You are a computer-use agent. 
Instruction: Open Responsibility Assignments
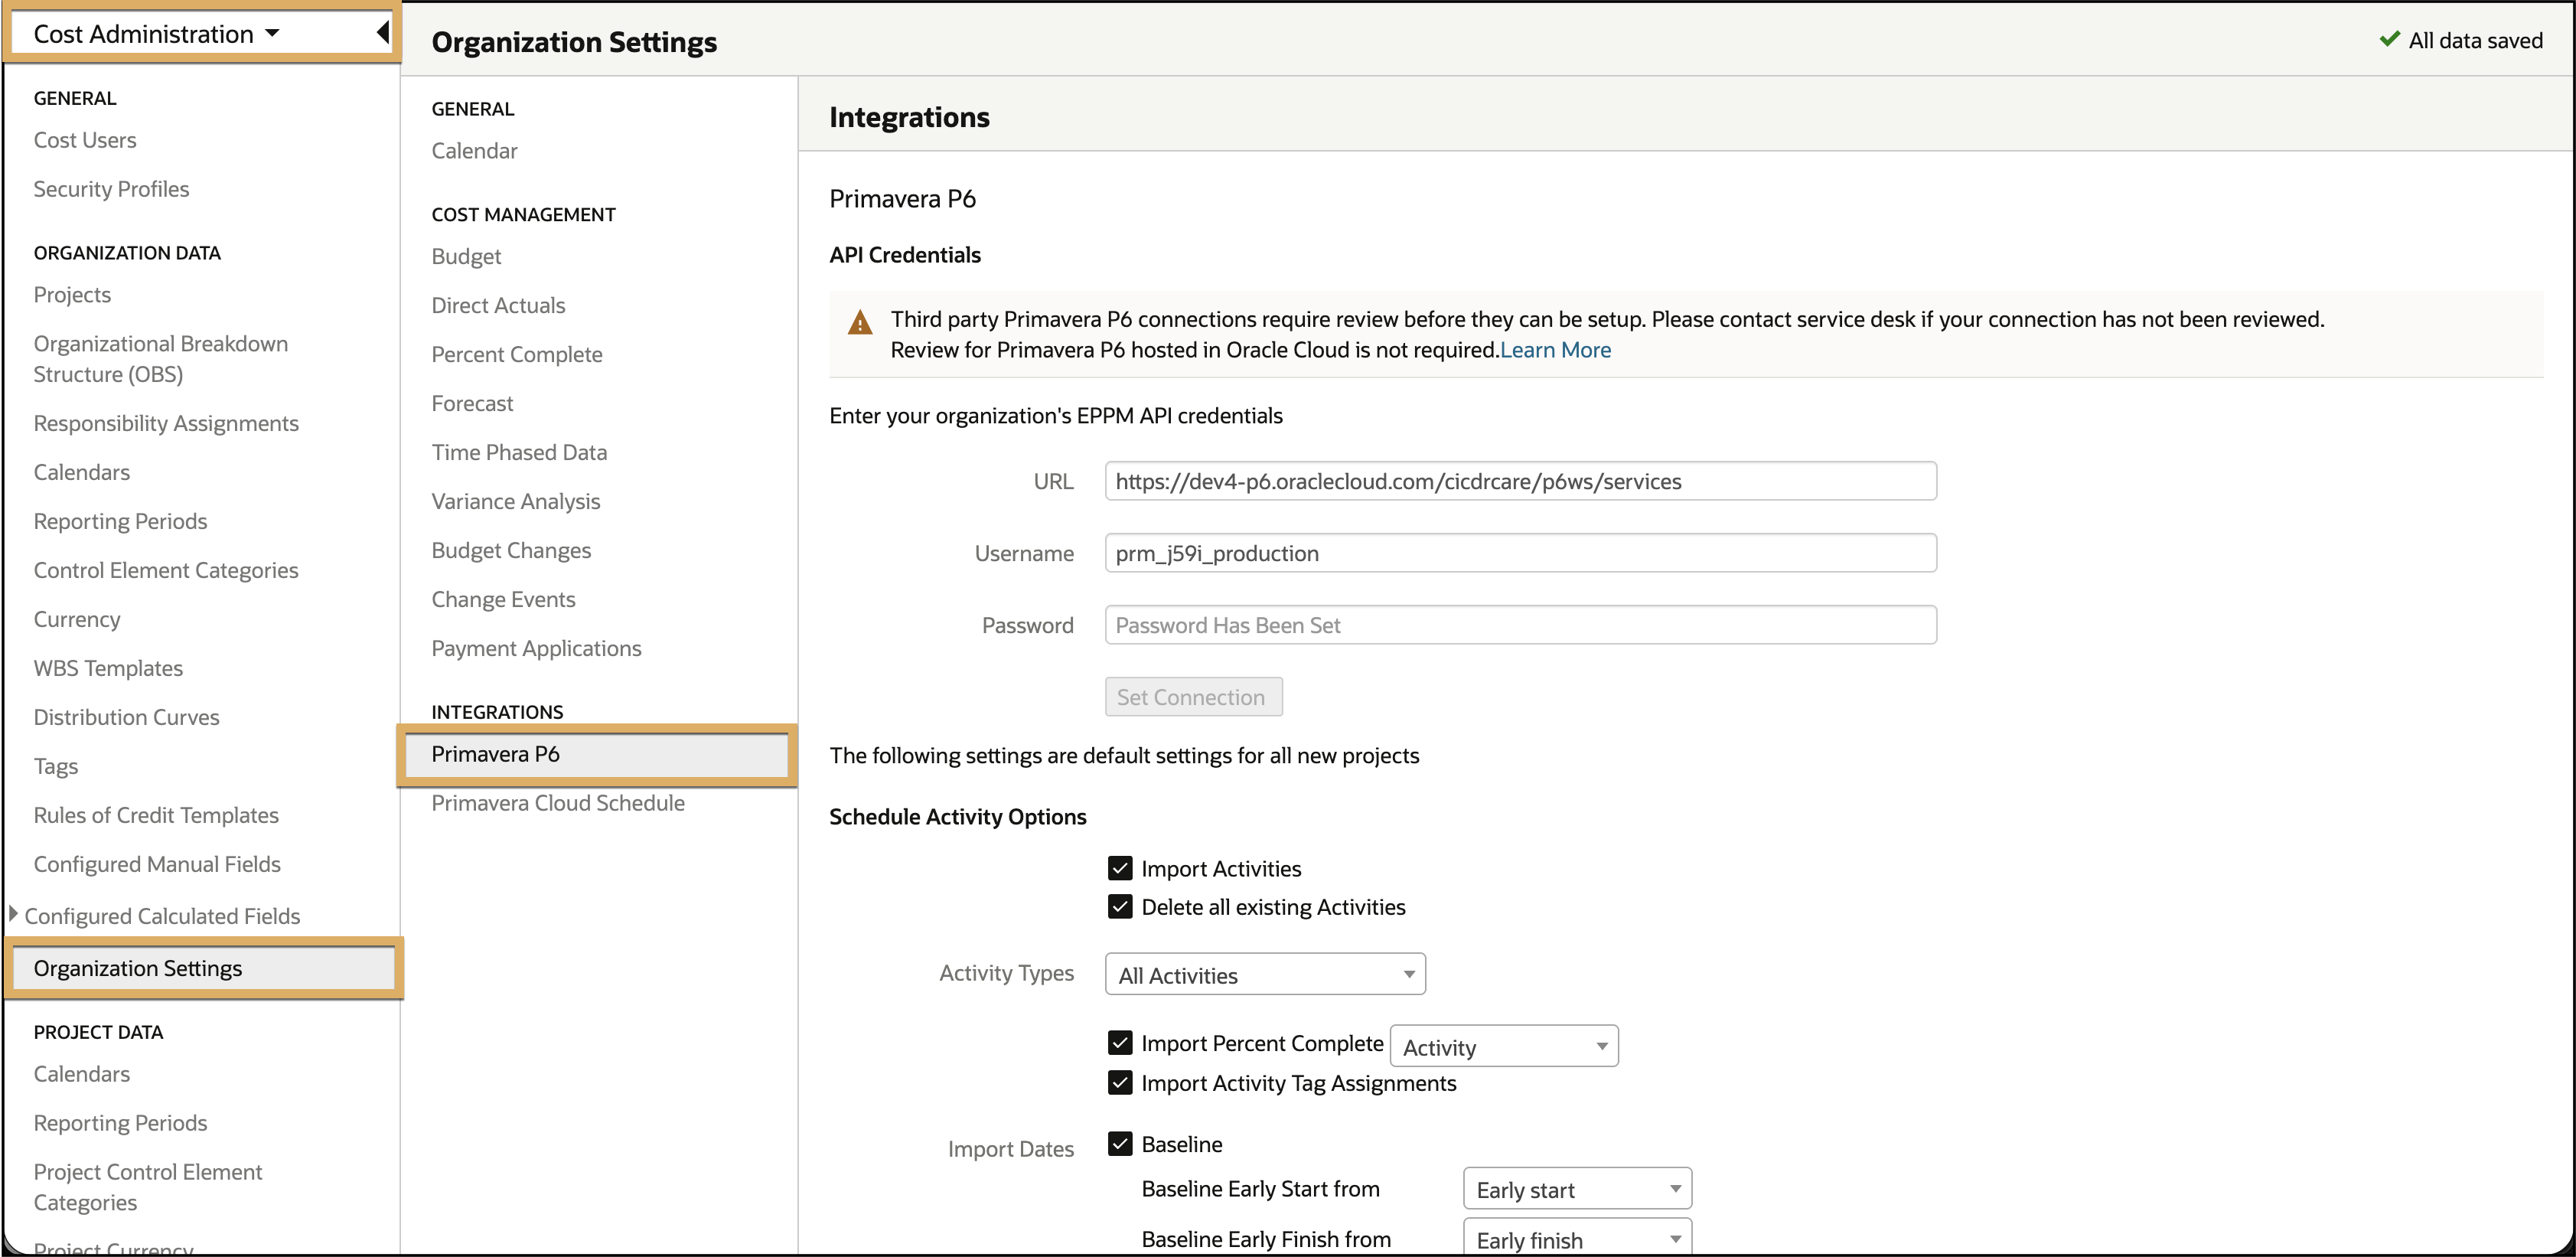(x=166, y=423)
